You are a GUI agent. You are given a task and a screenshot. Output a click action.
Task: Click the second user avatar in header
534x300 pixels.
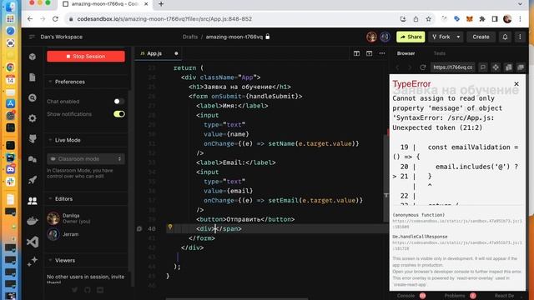coord(385,37)
